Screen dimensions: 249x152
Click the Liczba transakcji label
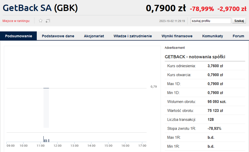pyautogui.click(x=182, y=119)
